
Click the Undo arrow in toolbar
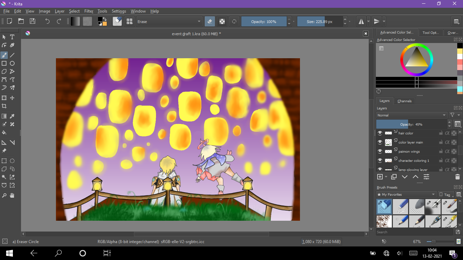(x=47, y=21)
